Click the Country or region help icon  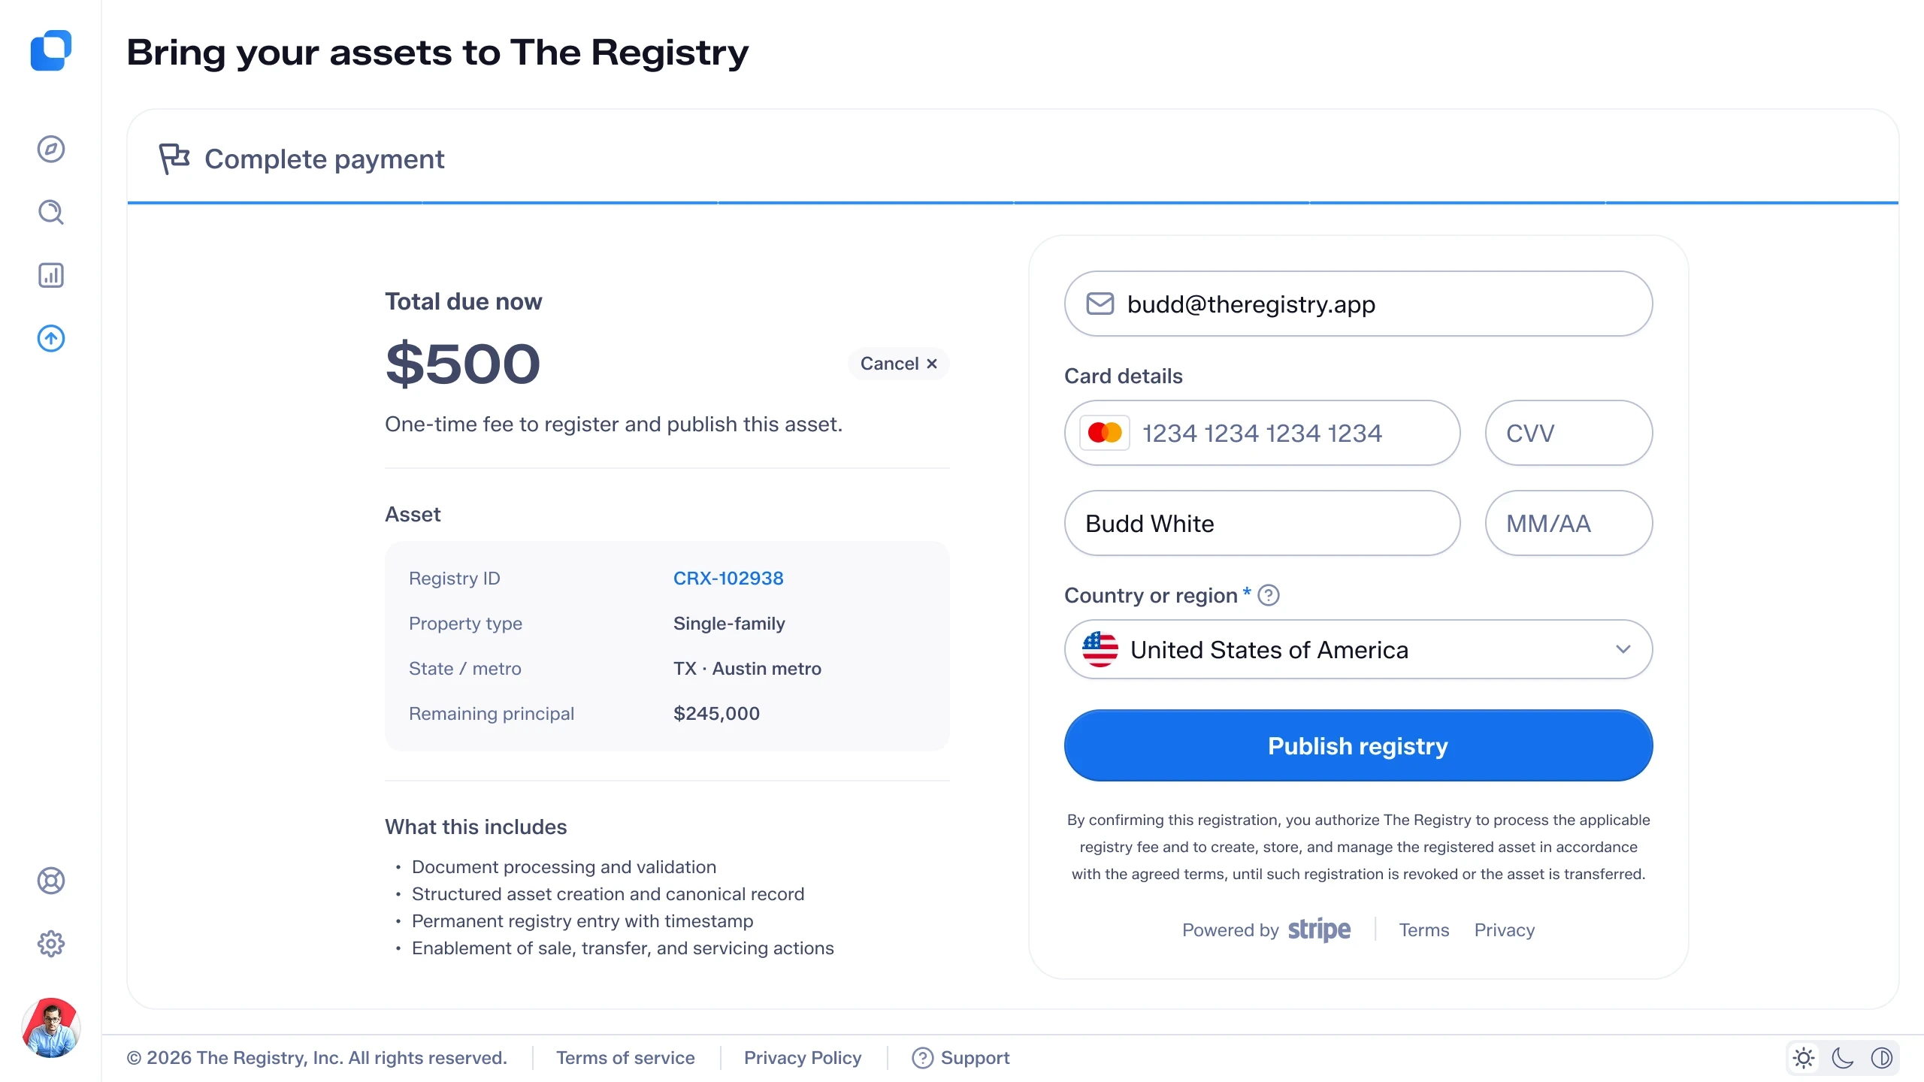pos(1269,595)
